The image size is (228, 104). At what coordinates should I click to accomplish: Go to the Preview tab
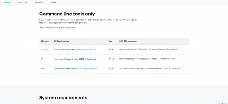[x=53, y=2]
